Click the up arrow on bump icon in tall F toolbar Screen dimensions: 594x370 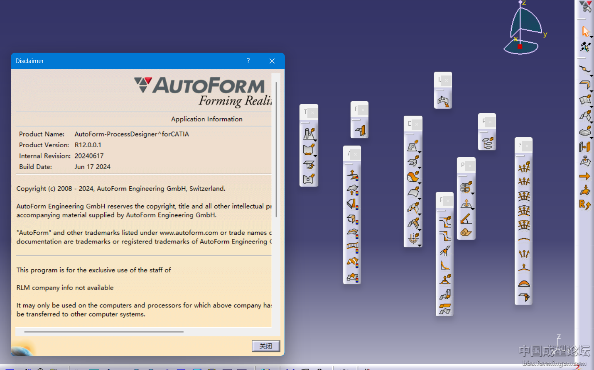click(445, 280)
